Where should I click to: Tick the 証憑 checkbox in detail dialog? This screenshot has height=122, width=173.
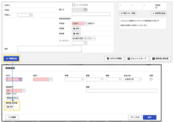[x=151, y=79]
